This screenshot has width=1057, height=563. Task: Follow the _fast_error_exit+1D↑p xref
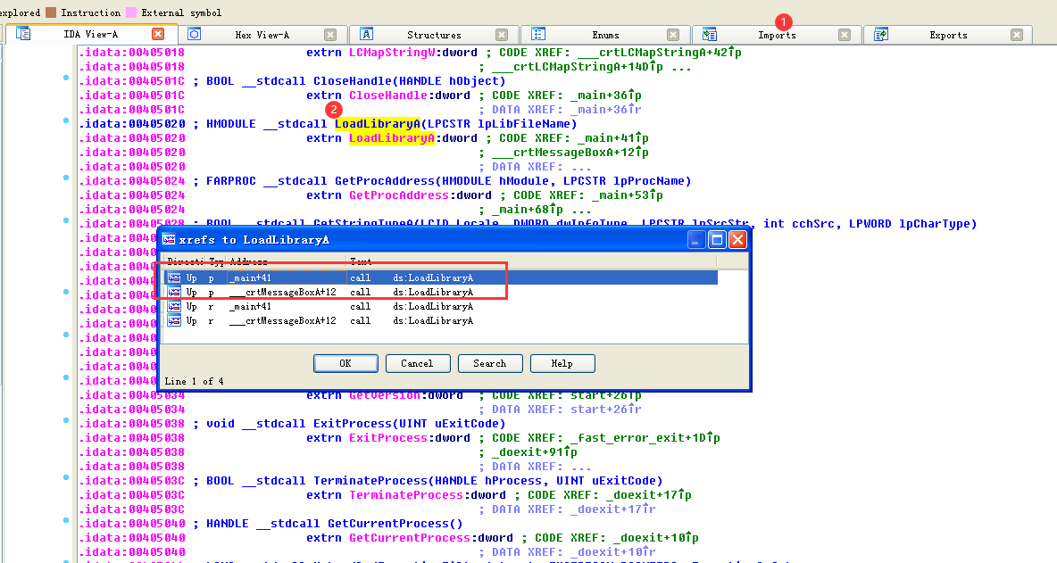click(645, 438)
